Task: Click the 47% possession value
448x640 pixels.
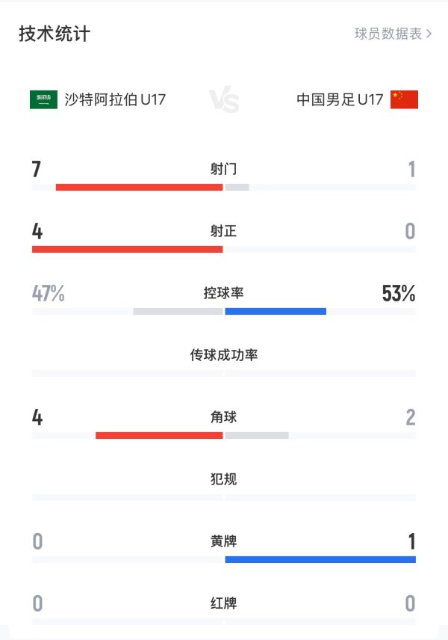Action: 49,294
